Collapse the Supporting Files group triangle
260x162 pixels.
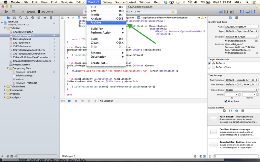click(7, 68)
